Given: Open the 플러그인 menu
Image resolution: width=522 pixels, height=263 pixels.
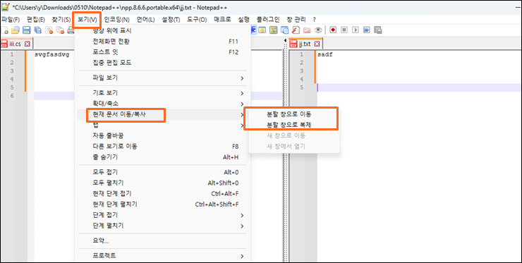Looking at the screenshot, I should tap(268, 19).
